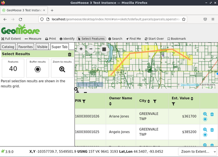Switch to the Favorites tab
Screen dimensions: 218x157
pyautogui.click(x=26, y=47)
